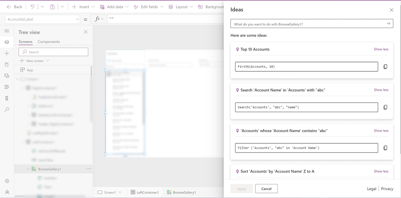Open the Privacy link

tap(387, 189)
